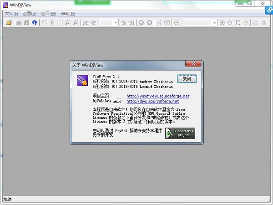Go to the first page arrow icon
The width and height of the screenshot is (273, 205).
(x=86, y=22)
